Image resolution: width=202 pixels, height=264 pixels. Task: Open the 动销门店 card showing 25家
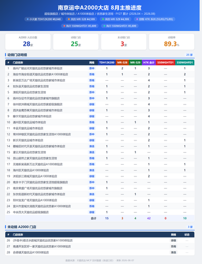coord(76,42)
